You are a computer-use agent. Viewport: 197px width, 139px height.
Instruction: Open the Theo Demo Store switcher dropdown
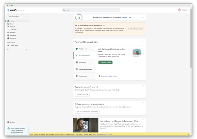click(x=17, y=16)
